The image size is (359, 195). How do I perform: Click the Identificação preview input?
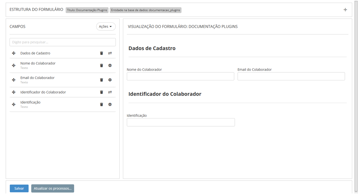(181, 122)
